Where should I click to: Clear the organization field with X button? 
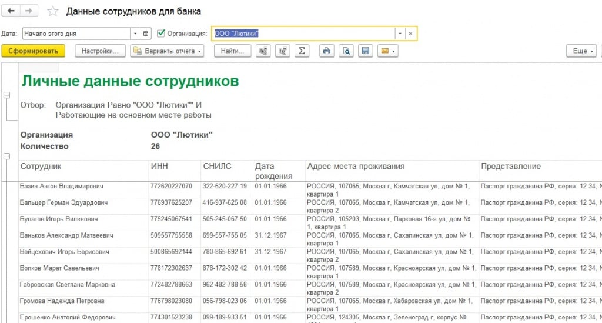[410, 34]
